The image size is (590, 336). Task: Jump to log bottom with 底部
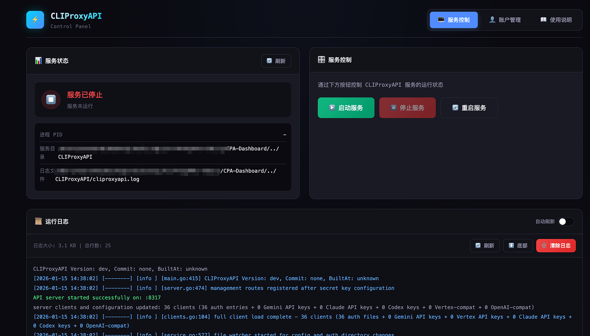[x=518, y=245]
